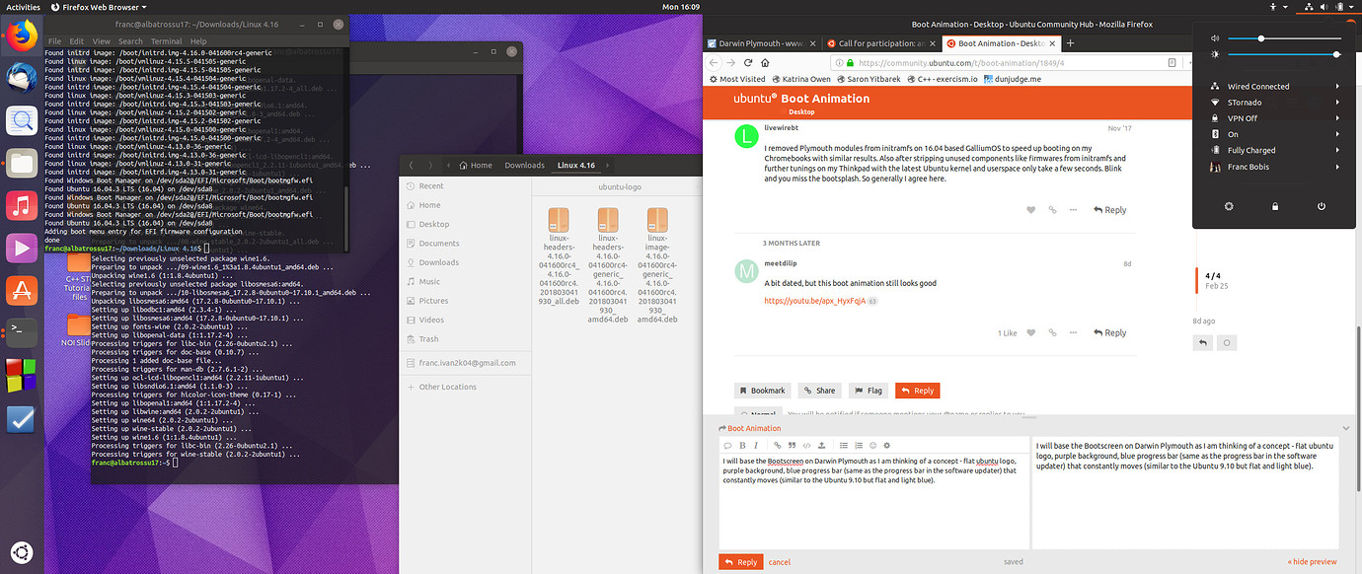Open the Downloads folder in the sidebar
The width and height of the screenshot is (1362, 574).
pos(440,262)
